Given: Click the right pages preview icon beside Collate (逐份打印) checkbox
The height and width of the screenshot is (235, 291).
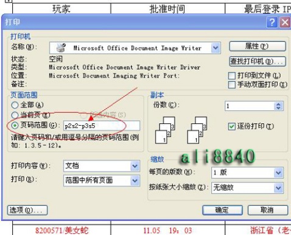Looking at the screenshot, I should 197,130.
